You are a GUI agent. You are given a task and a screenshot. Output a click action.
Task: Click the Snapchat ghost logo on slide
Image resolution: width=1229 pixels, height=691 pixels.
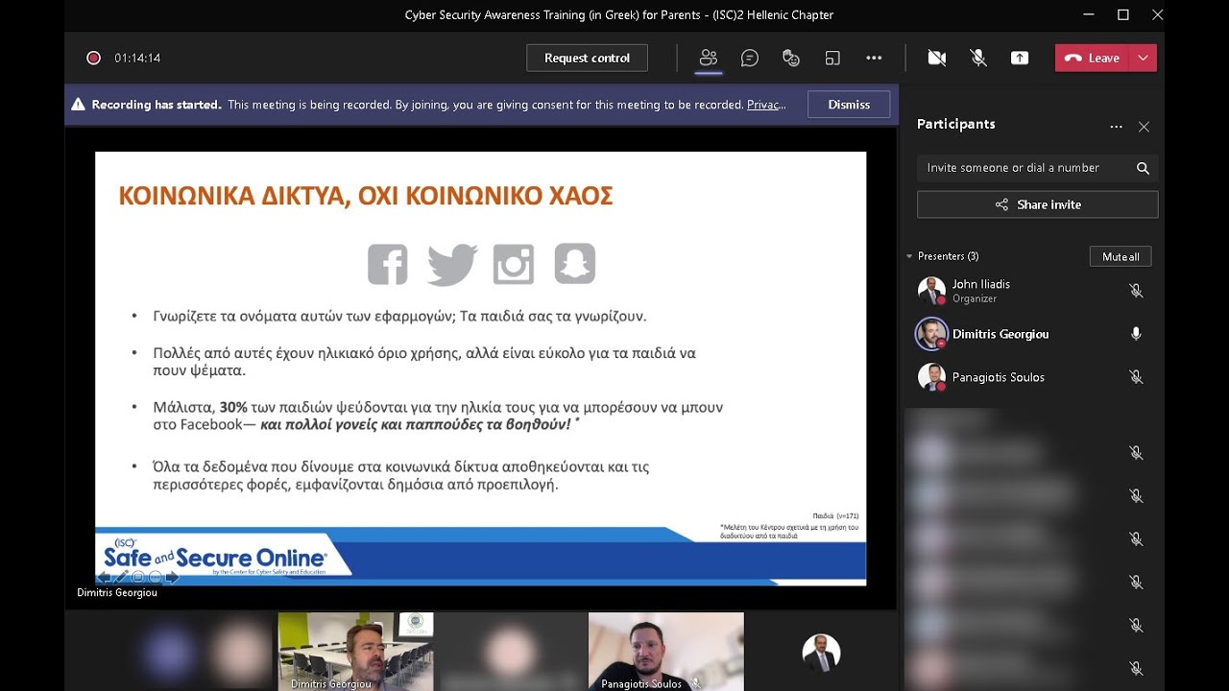[575, 264]
